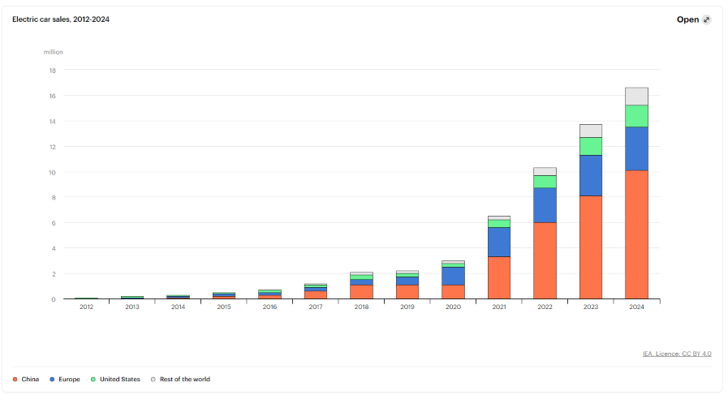728x395 pixels.
Task: Click the Open text label
Action: (687, 19)
